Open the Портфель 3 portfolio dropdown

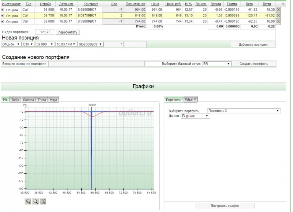click(x=243, y=111)
